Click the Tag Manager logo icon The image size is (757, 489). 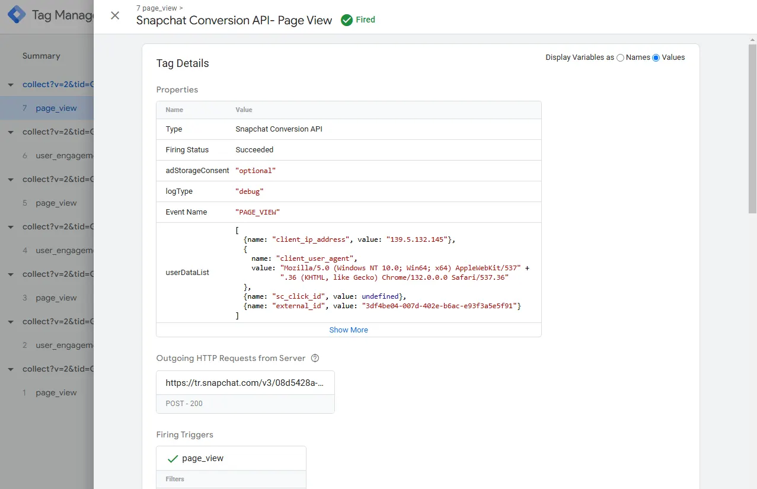[17, 15]
